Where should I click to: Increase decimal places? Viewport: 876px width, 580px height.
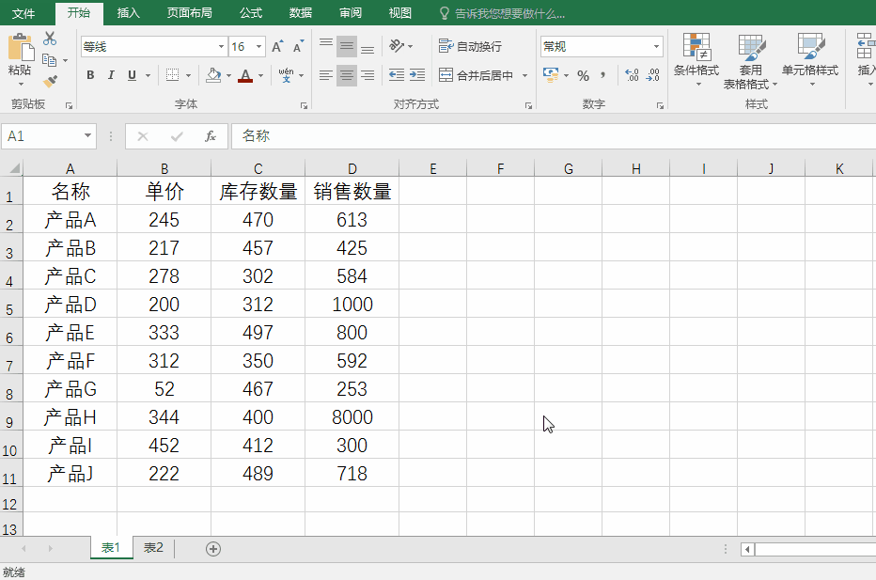[632, 75]
